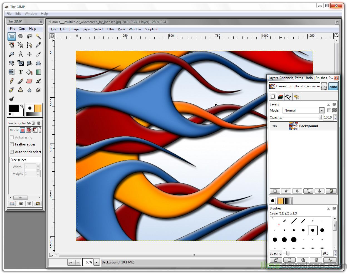Viewport: 349px width, 274px height.
Task: Click the black foreground color swatch
Action: coord(13,108)
